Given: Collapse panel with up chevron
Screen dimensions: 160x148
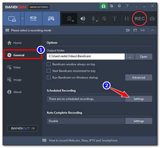Looking at the screenshot, I should pyautogui.click(x=153, y=30).
